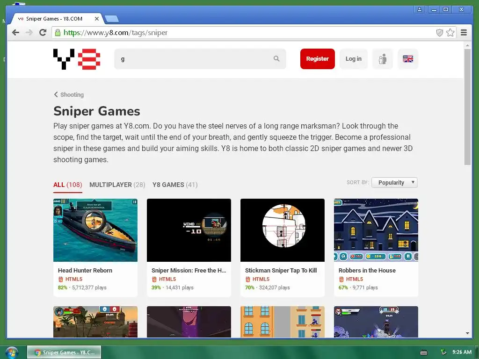Viewport: 479px width, 359px height.
Task: Select the Sniper Games - Y8.COM browser tab
Action: coord(57,19)
